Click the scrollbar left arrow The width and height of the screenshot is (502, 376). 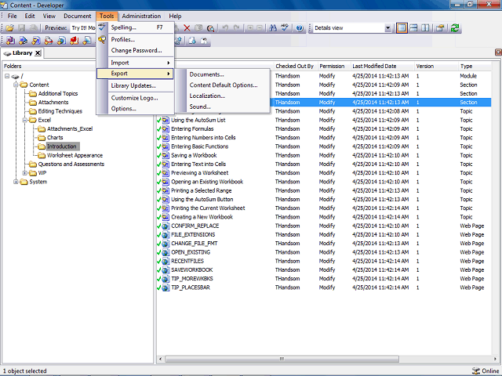coord(160,359)
